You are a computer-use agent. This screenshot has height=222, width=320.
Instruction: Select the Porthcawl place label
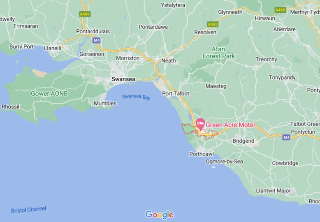tap(202, 154)
